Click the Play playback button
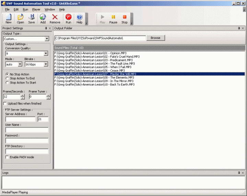Image resolution: width=247 pixels, height=196 pixels. pyautogui.click(x=102, y=19)
